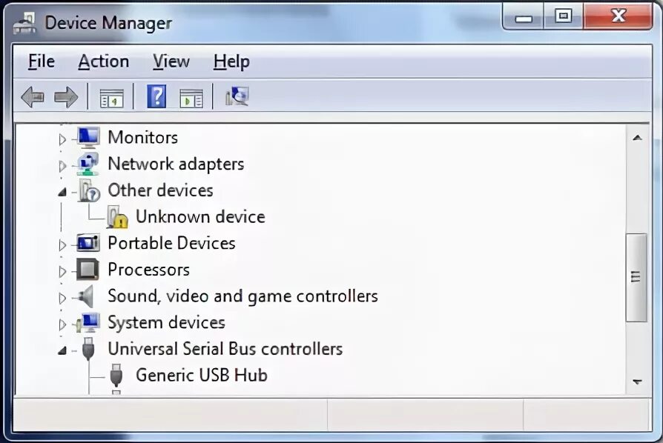Image resolution: width=663 pixels, height=443 pixels.
Task: Open the View menu
Action: 171,61
